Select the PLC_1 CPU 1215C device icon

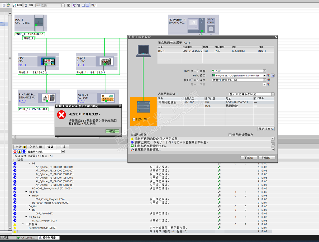point(39,23)
